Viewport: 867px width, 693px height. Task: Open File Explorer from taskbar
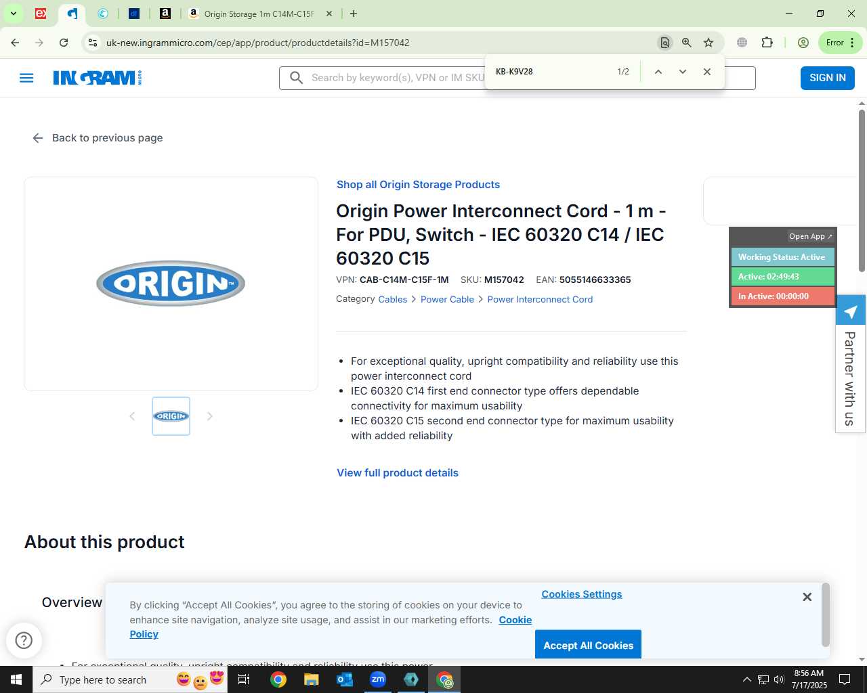pyautogui.click(x=311, y=679)
